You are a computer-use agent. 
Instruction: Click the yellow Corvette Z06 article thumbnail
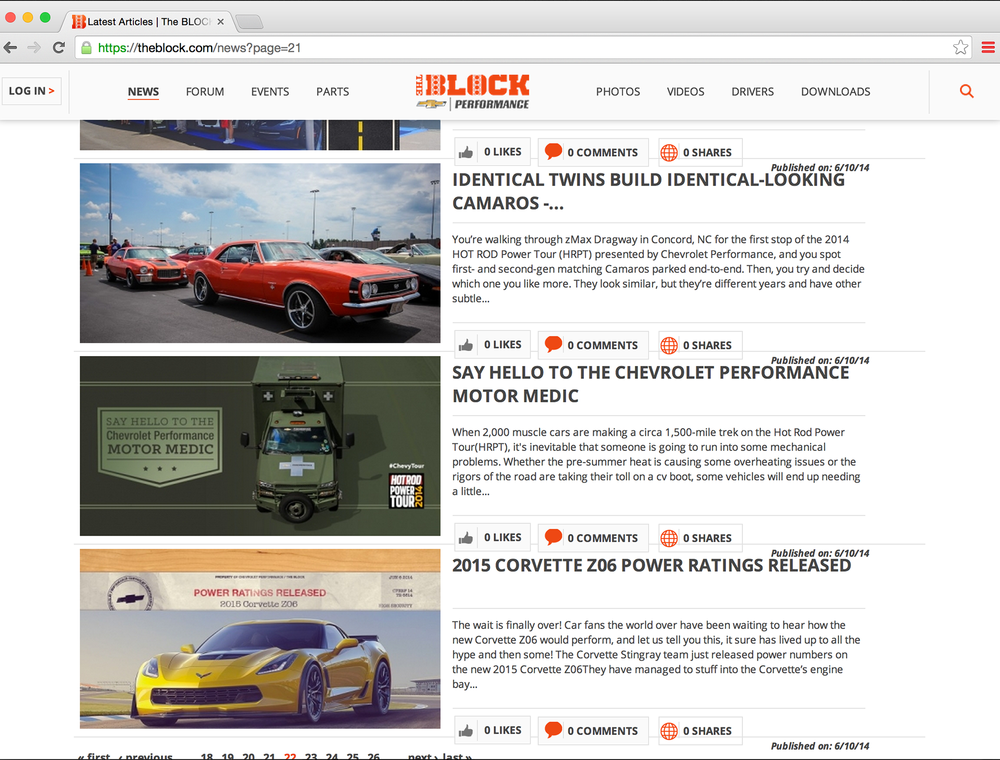click(260, 639)
